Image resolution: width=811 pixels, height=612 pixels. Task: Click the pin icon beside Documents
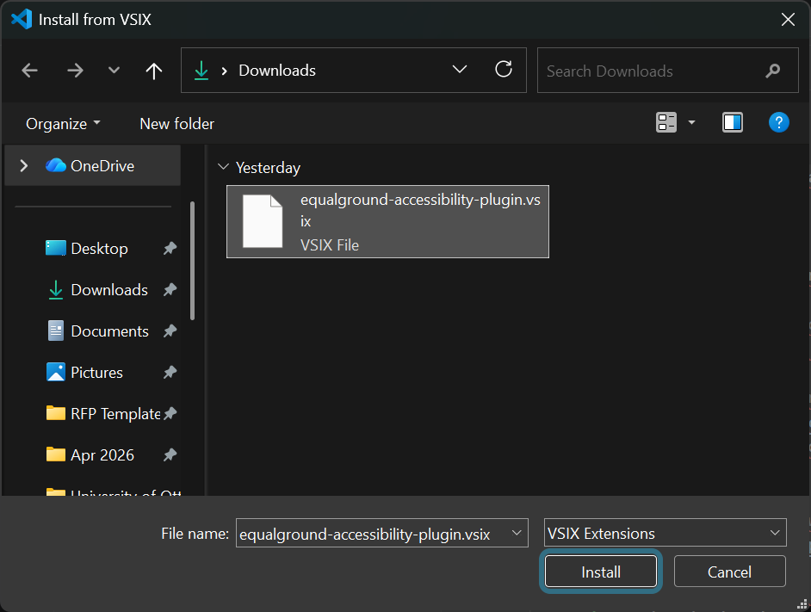point(170,331)
